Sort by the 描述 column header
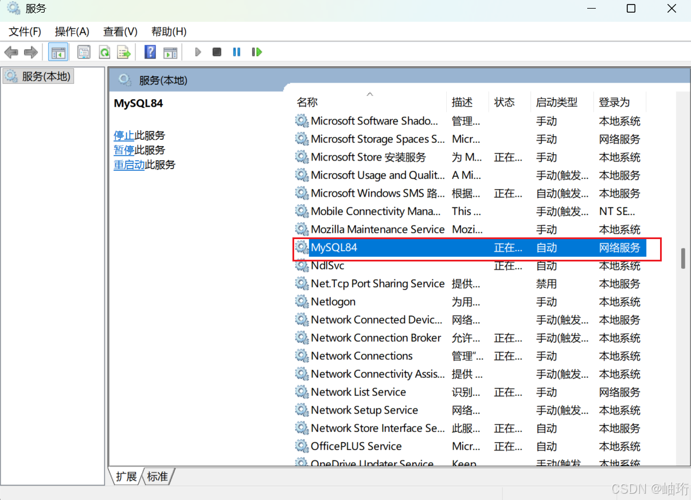Screen dimensions: 691x500 [467, 102]
